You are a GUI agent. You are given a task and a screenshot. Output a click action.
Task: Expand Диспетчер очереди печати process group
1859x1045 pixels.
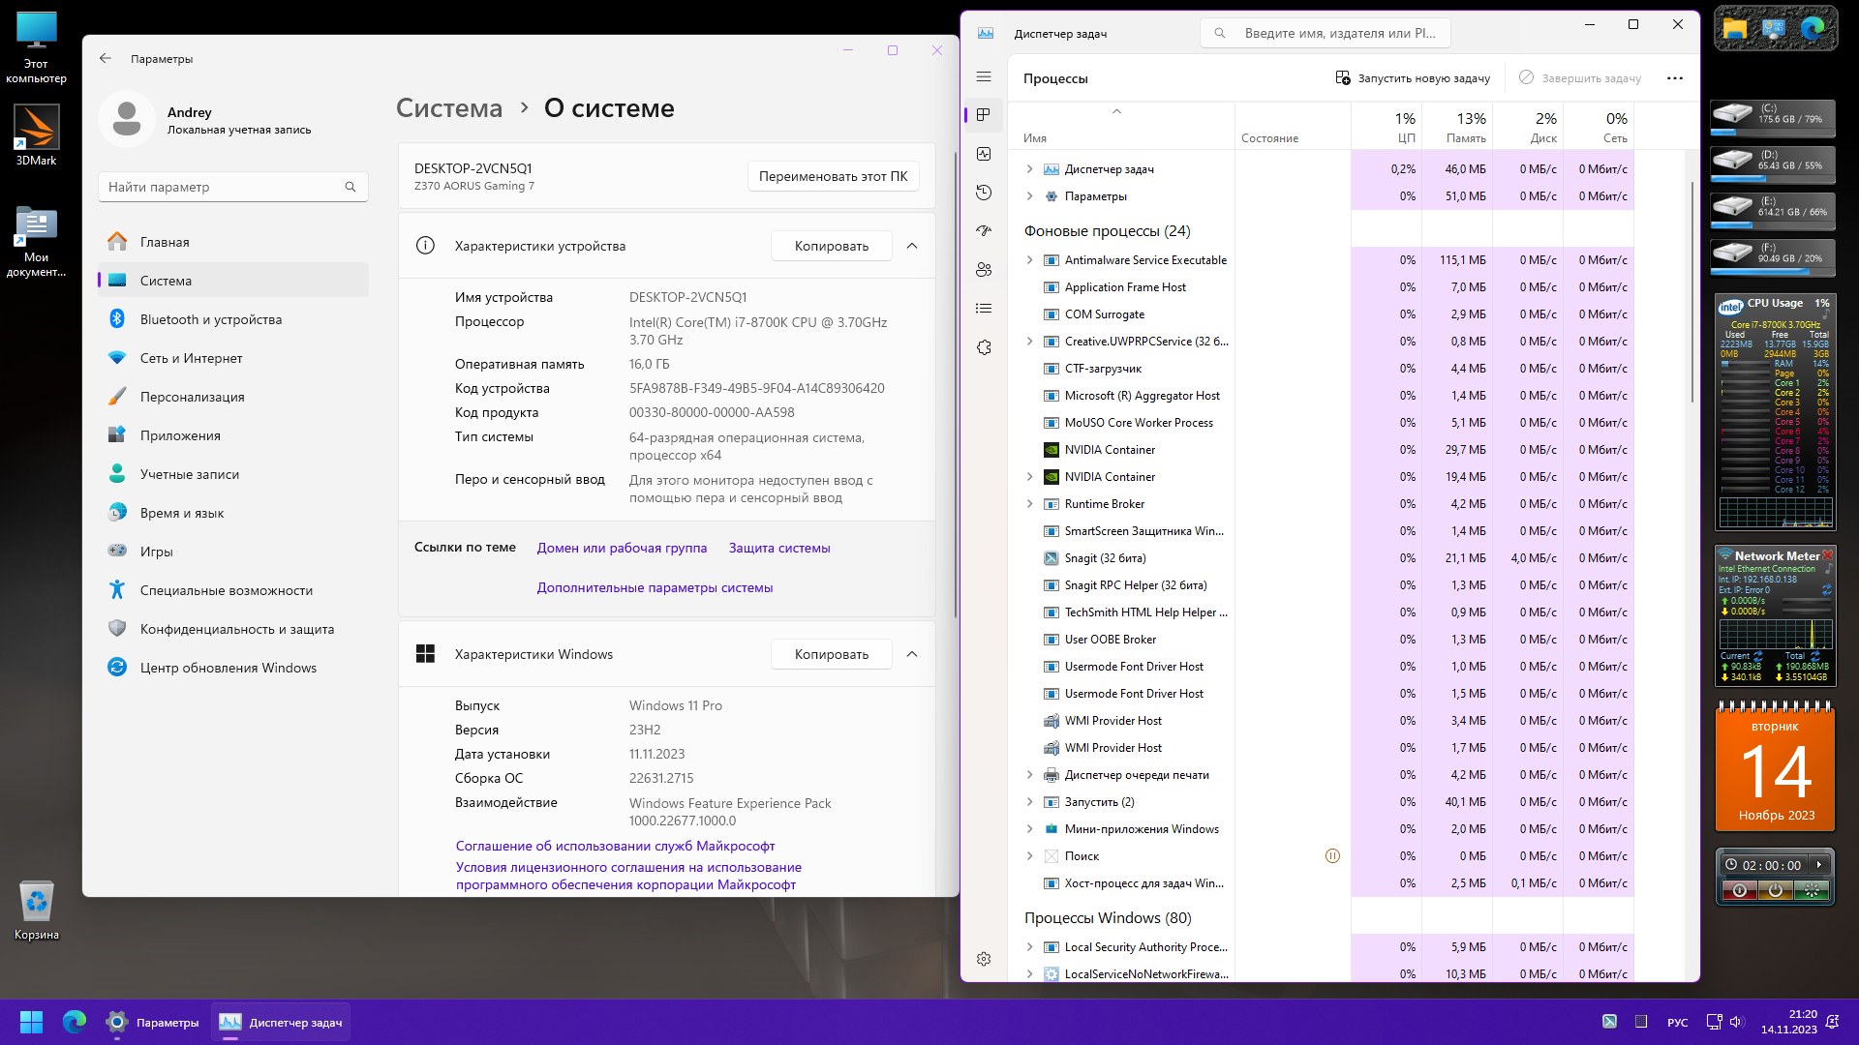tap(1029, 775)
